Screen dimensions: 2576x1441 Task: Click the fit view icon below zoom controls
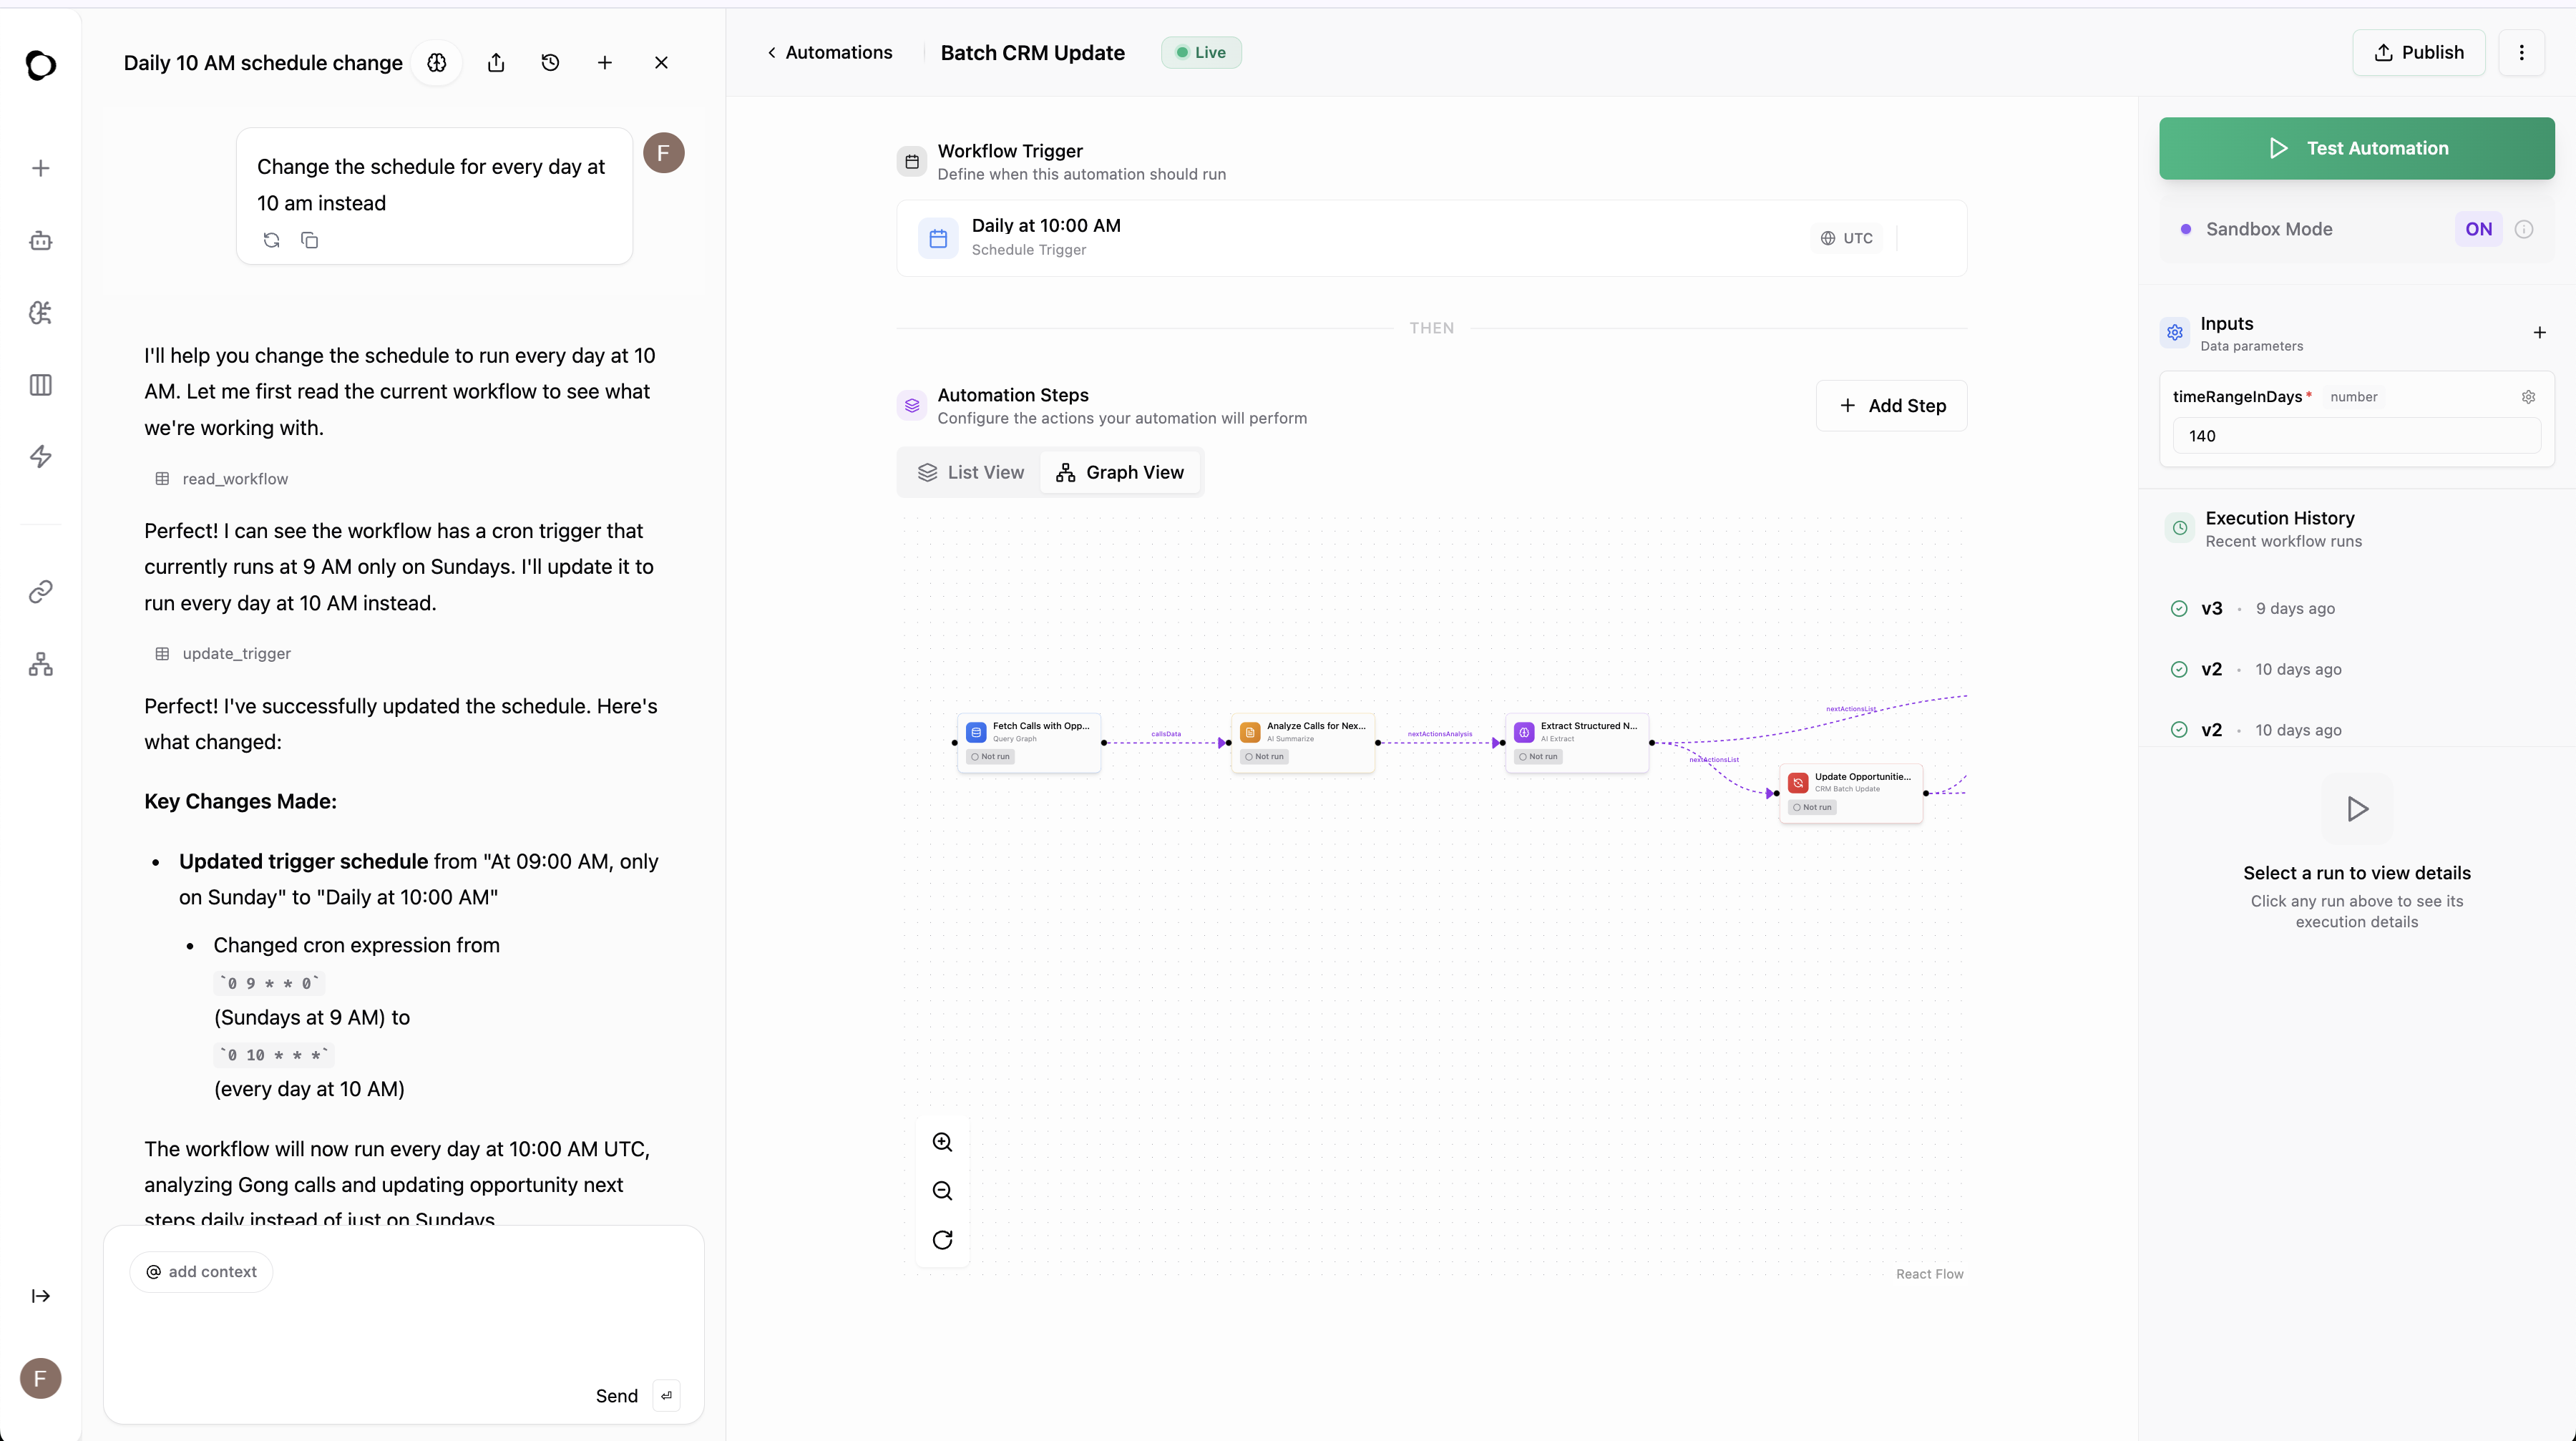[x=941, y=1239]
